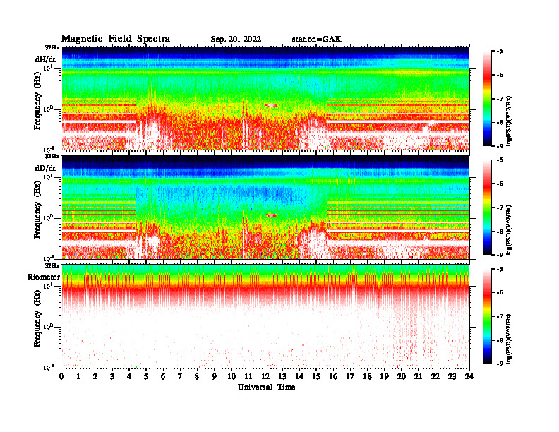Viewport: 559px width, 432px height.
Task: Click hour 5 on the Universal Time axis
Action: [146, 376]
